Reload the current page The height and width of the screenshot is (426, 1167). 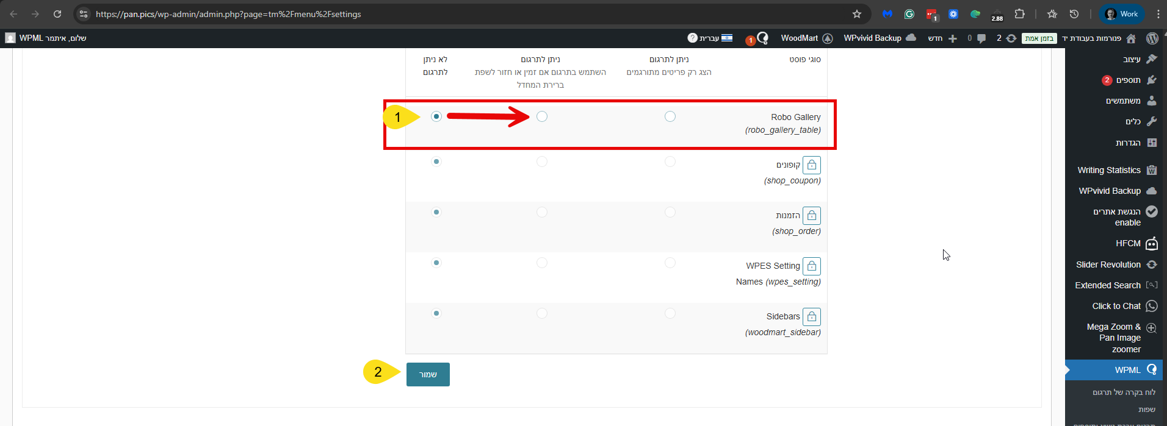pyautogui.click(x=57, y=14)
